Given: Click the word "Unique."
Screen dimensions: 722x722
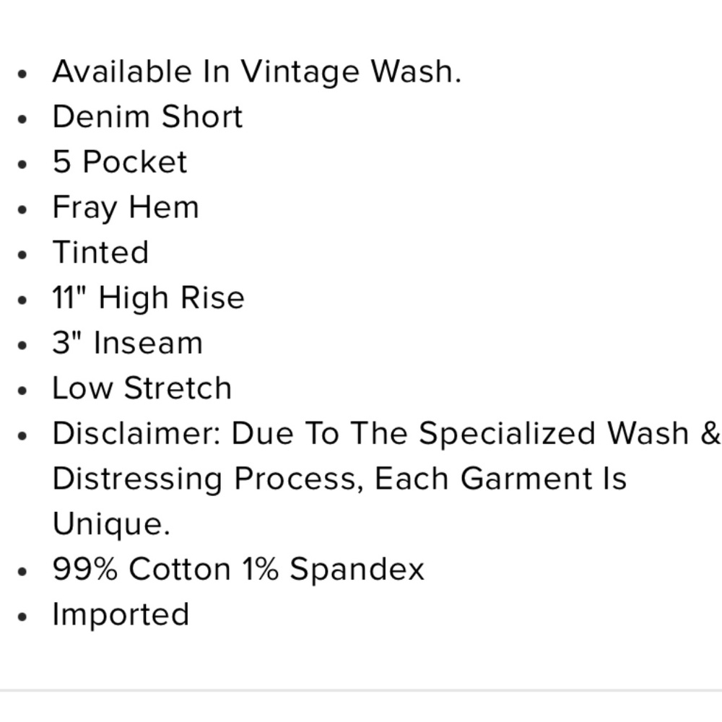Looking at the screenshot, I should tap(111, 524).
